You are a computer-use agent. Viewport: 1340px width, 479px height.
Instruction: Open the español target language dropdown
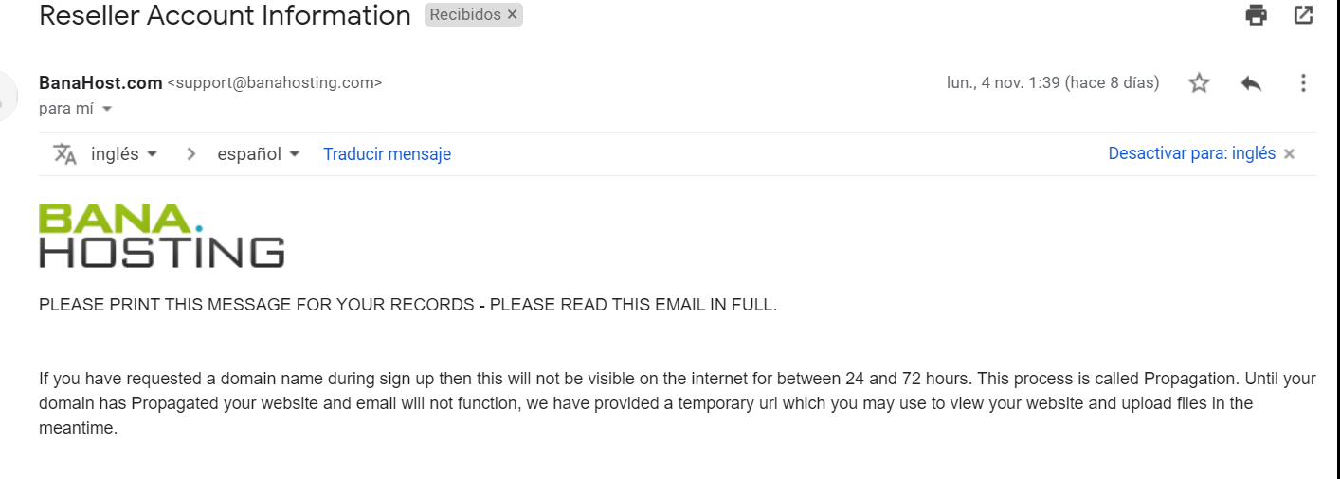coord(259,153)
